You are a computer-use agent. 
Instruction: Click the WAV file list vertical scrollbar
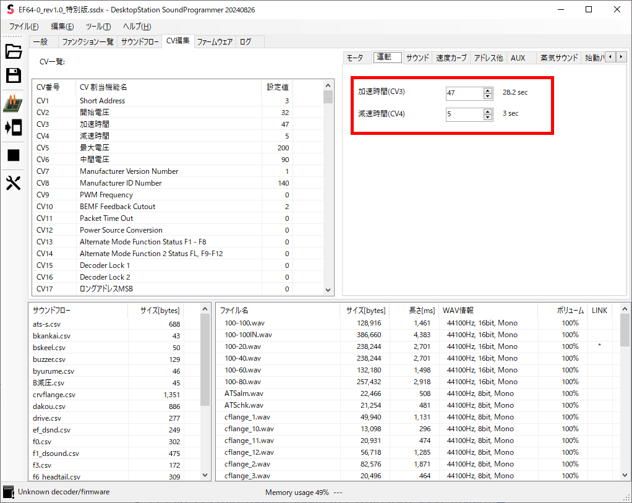coord(625,396)
